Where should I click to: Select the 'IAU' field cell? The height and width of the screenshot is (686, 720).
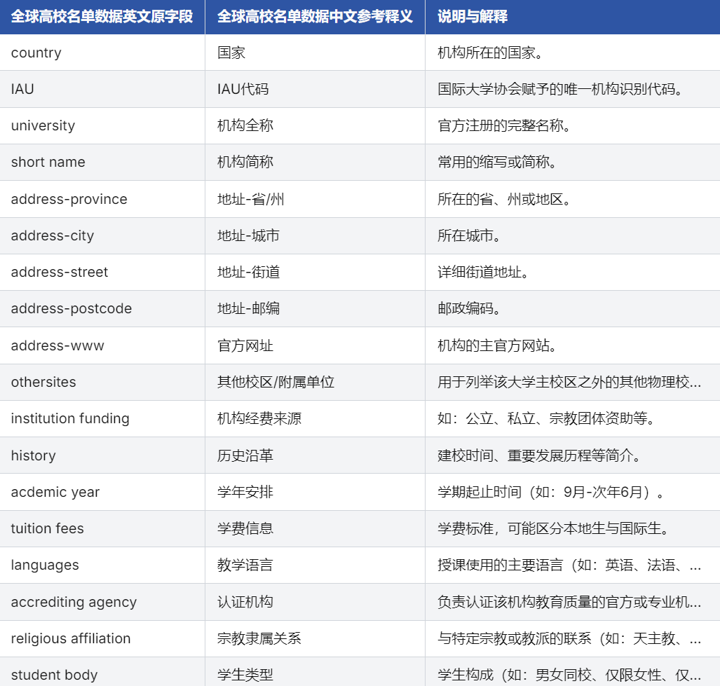point(102,89)
